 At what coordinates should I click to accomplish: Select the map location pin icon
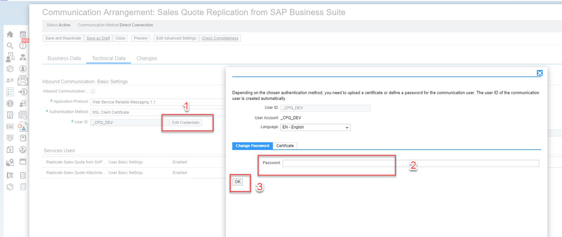10,162
